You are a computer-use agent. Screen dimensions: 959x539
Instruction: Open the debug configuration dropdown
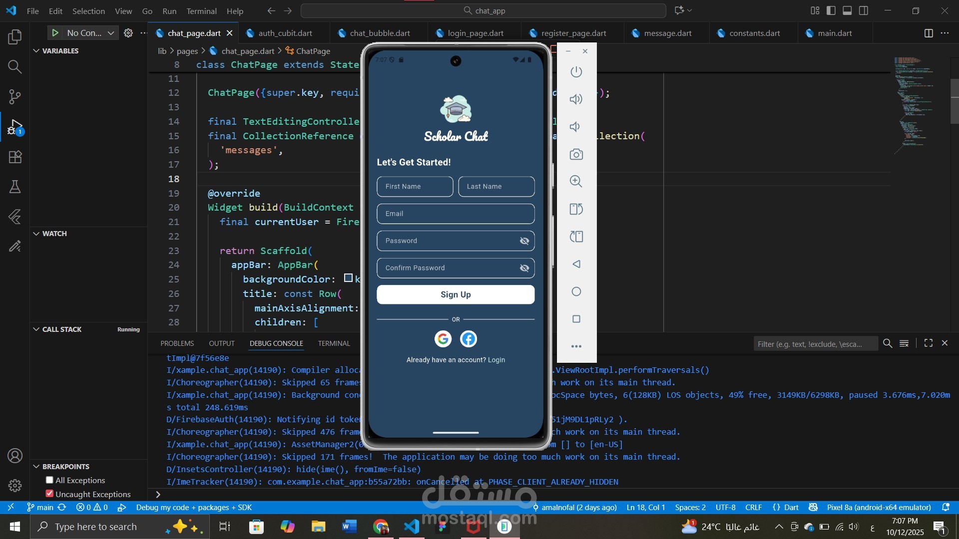pyautogui.click(x=111, y=33)
